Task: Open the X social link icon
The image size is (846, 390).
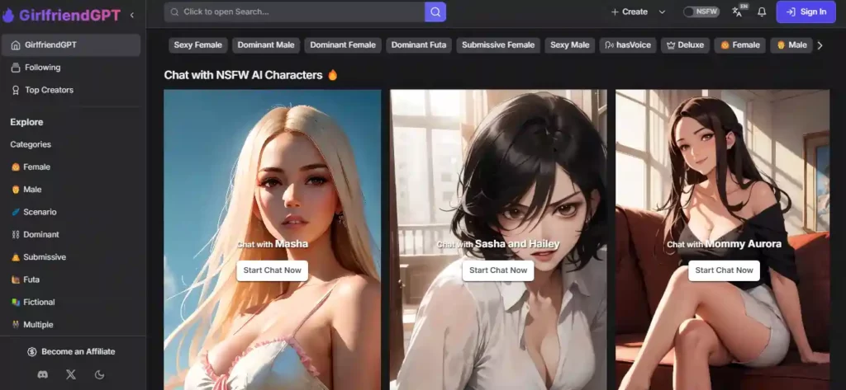Action: (x=71, y=374)
